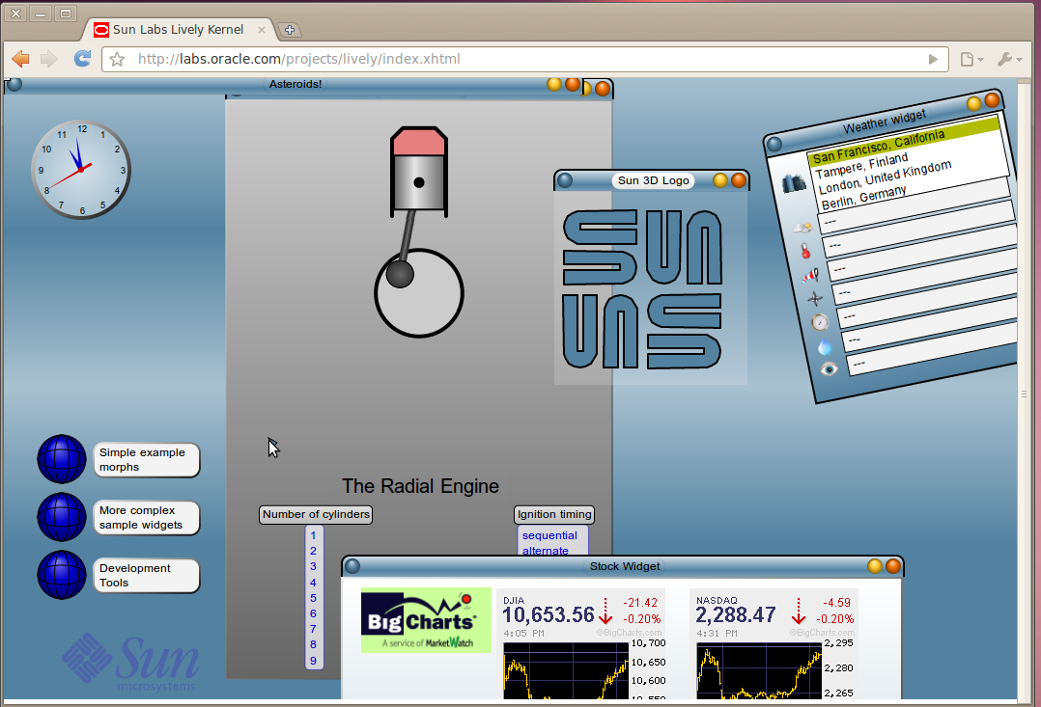Close the Sun Labs Lively Kernel tab
The image size is (1041, 707).
pyautogui.click(x=262, y=30)
